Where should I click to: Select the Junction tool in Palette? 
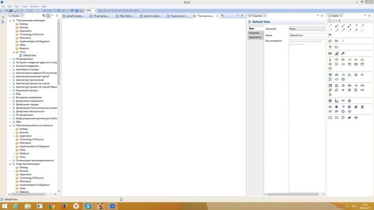click(330, 35)
